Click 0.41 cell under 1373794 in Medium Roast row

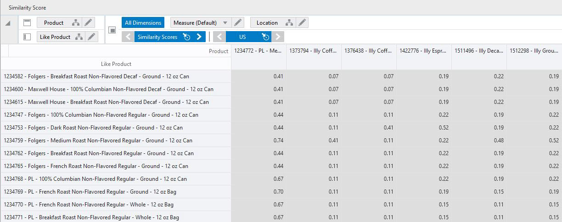314,141
